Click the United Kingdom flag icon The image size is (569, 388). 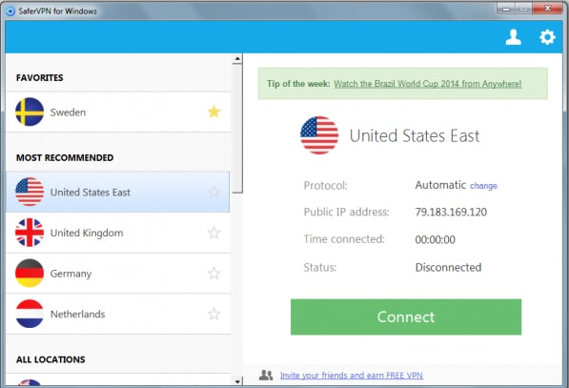tap(30, 233)
